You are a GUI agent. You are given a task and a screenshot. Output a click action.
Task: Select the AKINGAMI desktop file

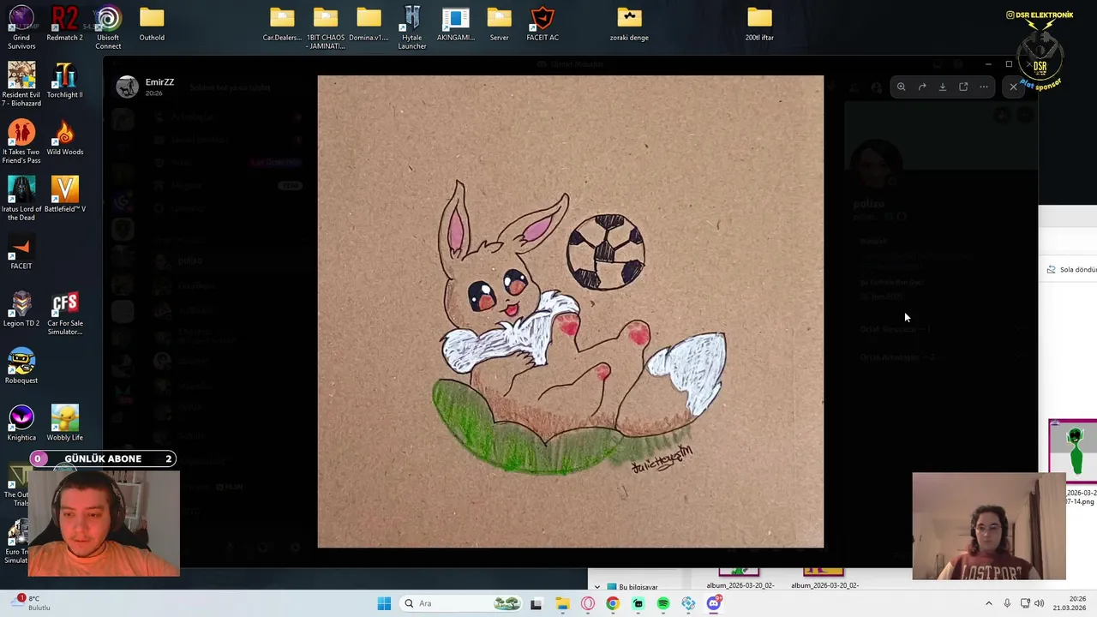pos(456,24)
